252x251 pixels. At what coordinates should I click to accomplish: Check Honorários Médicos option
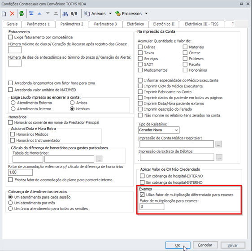point(13,134)
